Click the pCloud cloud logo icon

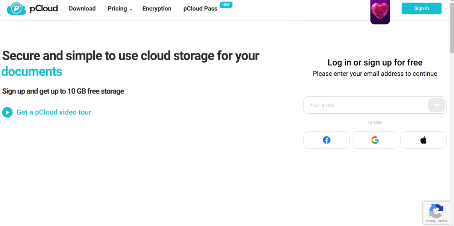pyautogui.click(x=16, y=9)
